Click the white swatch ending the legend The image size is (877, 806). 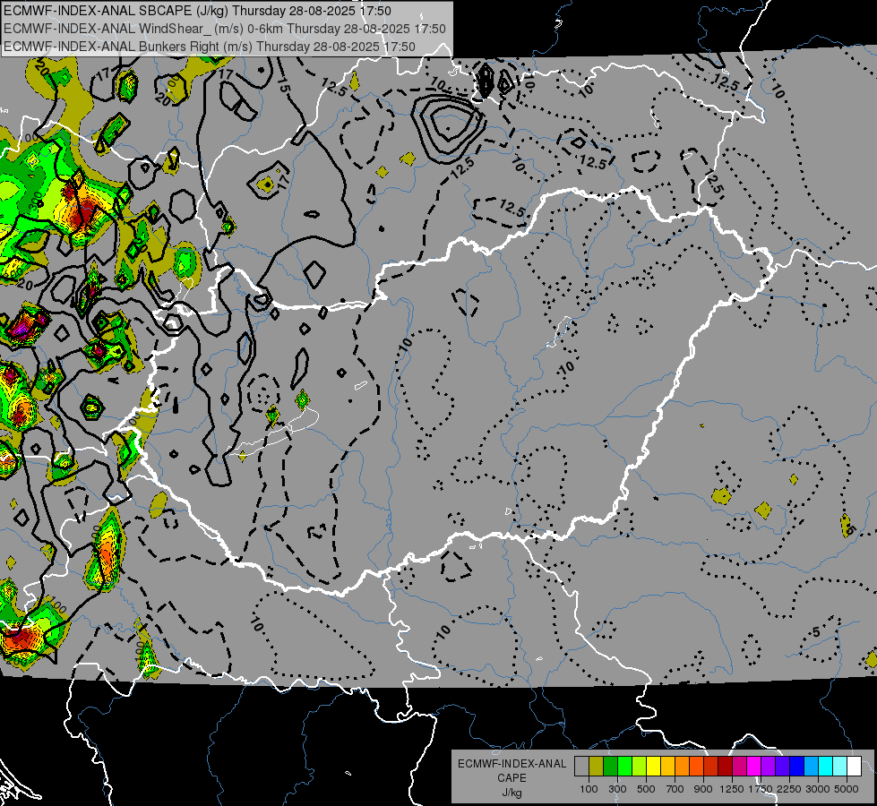[x=854, y=767]
